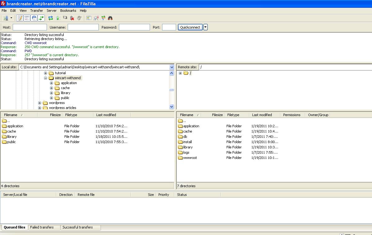The height and width of the screenshot is (235, 372).
Task: Open the directory listing filters dialog
Action: point(89,18)
